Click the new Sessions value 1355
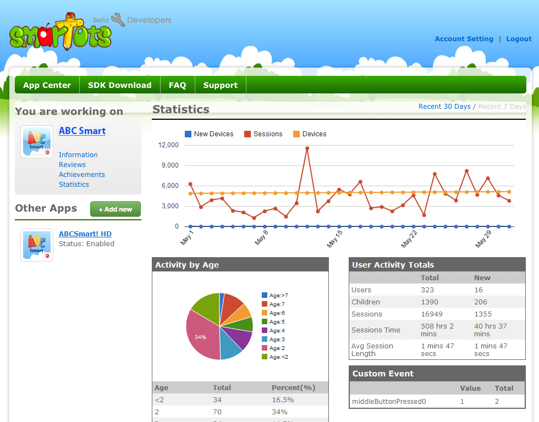 [483, 314]
